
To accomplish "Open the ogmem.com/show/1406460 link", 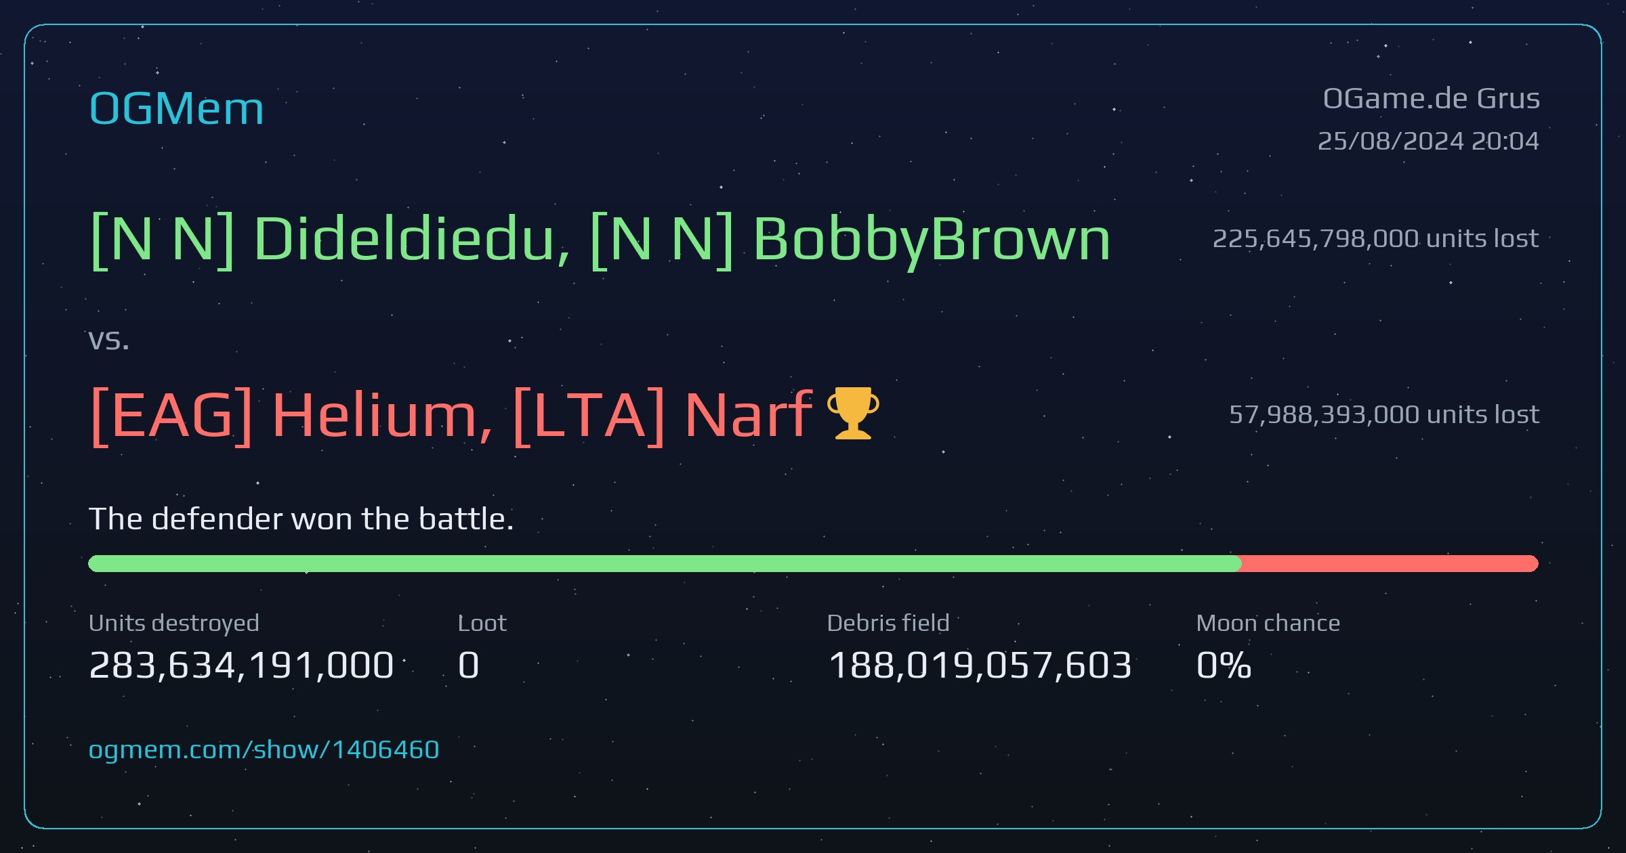I will (264, 749).
